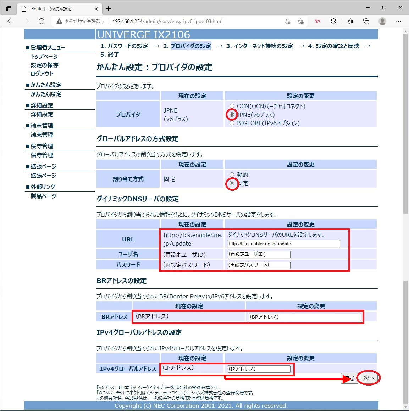Open the Yahoo extension icon
The image size is (409, 411).
point(317,21)
